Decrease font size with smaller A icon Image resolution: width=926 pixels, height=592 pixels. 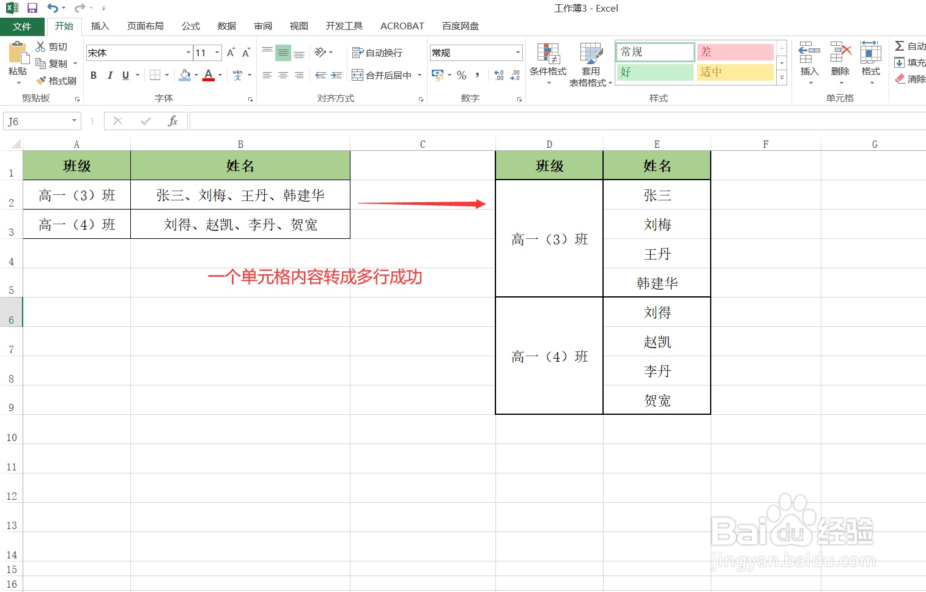pos(246,53)
